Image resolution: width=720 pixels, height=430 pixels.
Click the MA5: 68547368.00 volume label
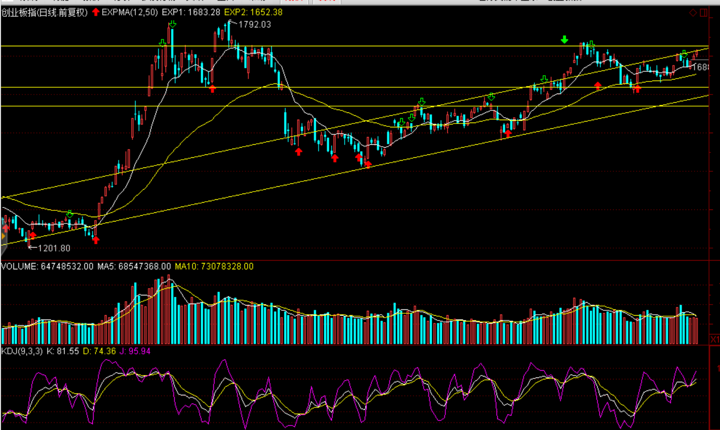[134, 266]
